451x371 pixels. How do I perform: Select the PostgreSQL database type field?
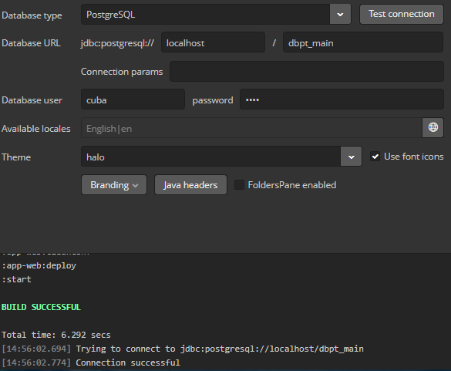click(205, 15)
